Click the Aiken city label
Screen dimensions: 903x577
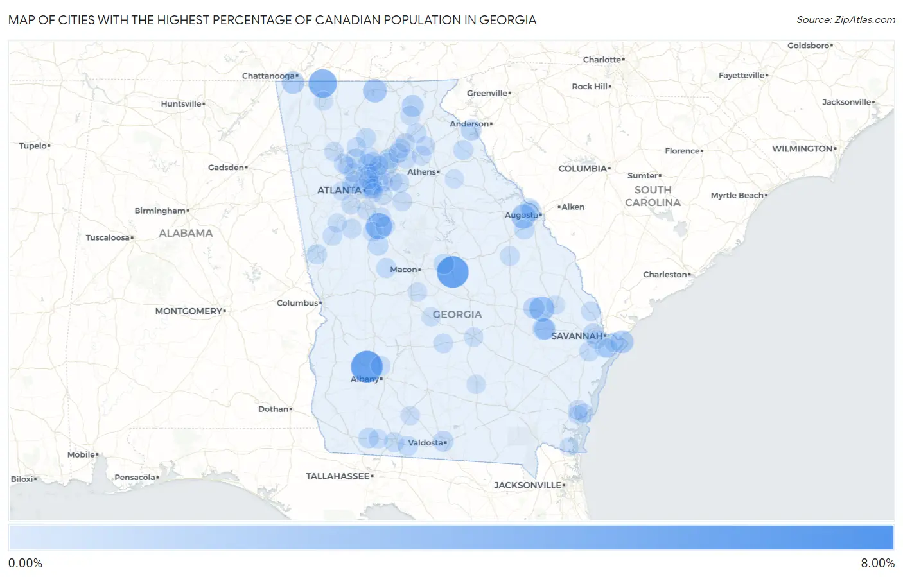pos(573,207)
